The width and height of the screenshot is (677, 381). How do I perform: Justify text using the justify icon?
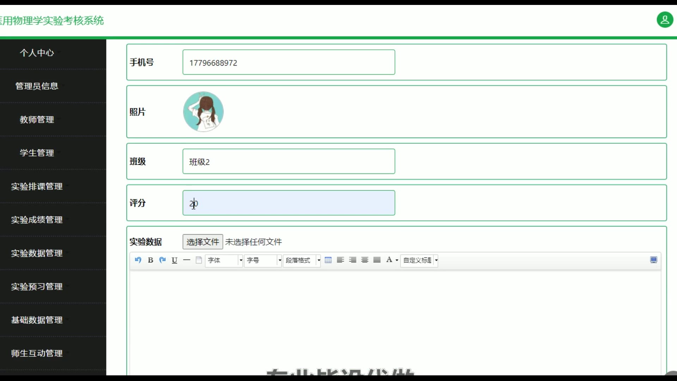(x=377, y=260)
